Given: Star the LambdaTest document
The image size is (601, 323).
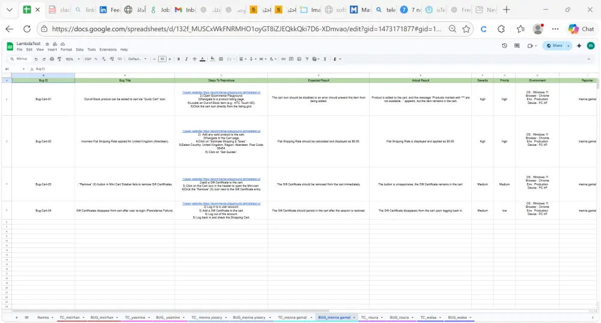Looking at the screenshot, I should [47, 44].
